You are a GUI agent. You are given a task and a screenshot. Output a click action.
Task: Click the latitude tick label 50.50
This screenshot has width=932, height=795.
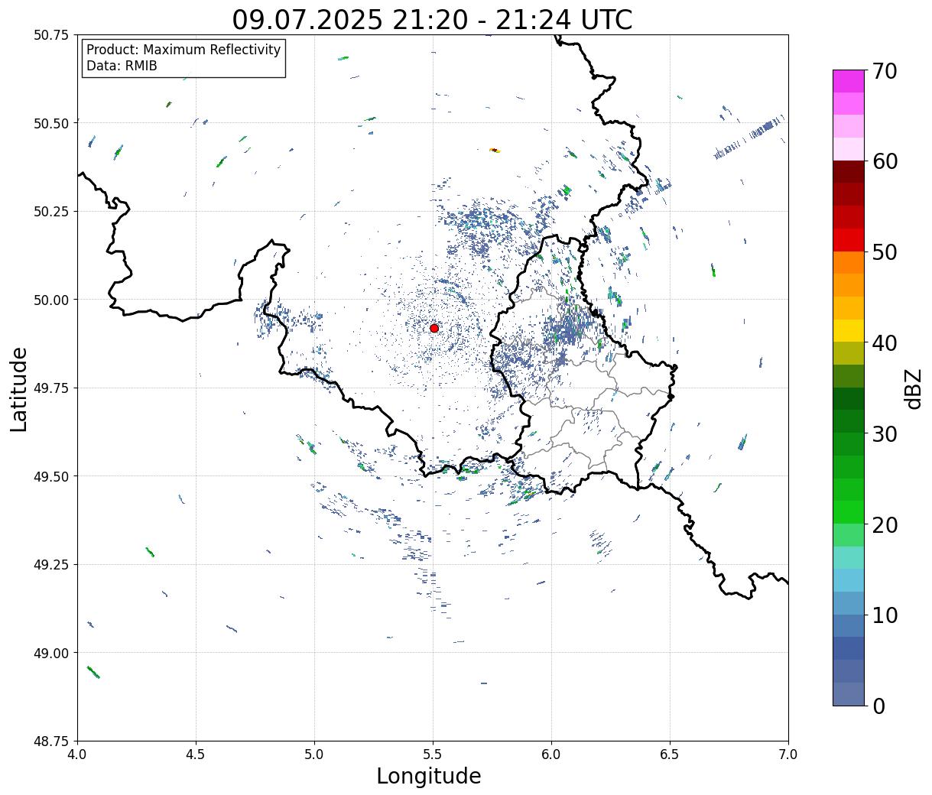(x=51, y=123)
